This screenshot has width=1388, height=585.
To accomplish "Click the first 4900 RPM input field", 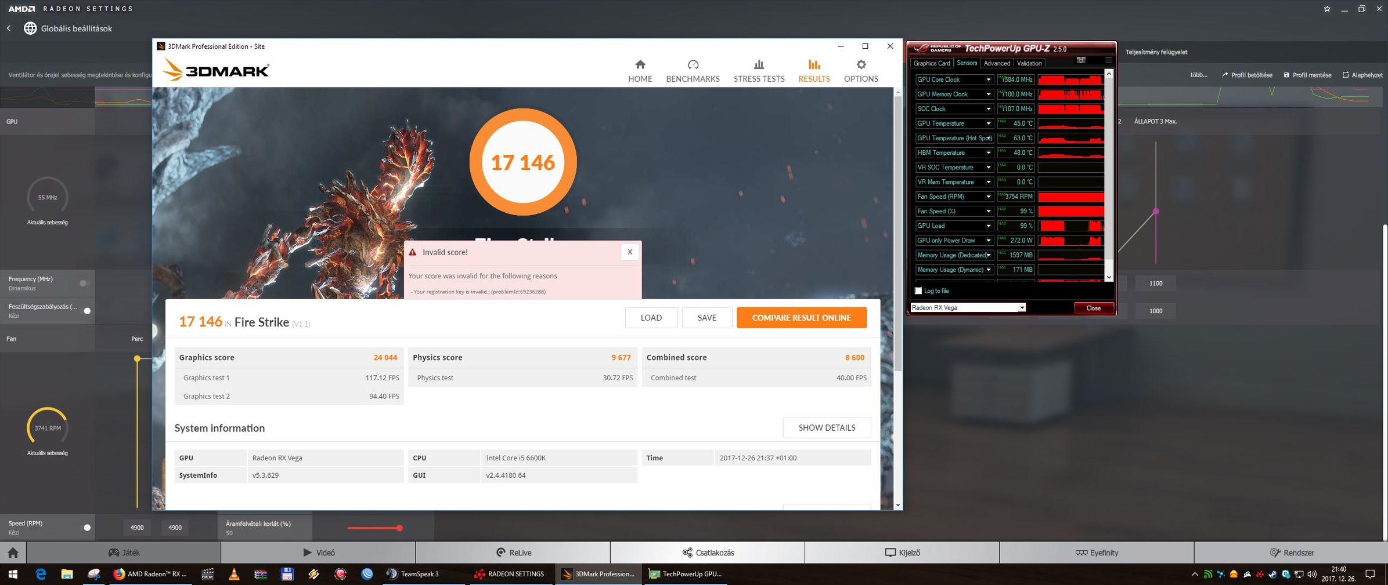I will pyautogui.click(x=137, y=528).
